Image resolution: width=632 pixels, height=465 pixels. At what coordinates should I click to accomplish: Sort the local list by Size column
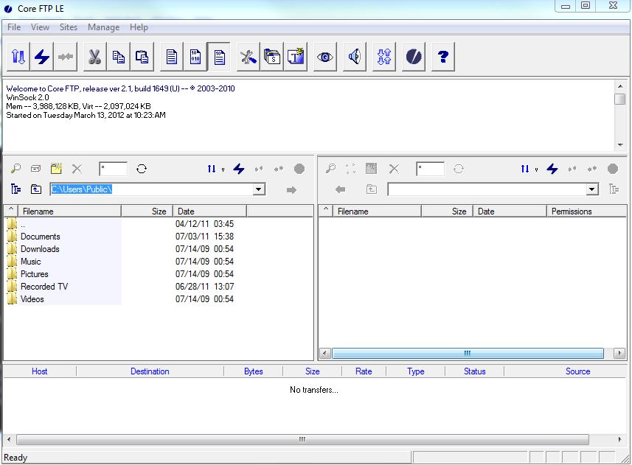147,211
